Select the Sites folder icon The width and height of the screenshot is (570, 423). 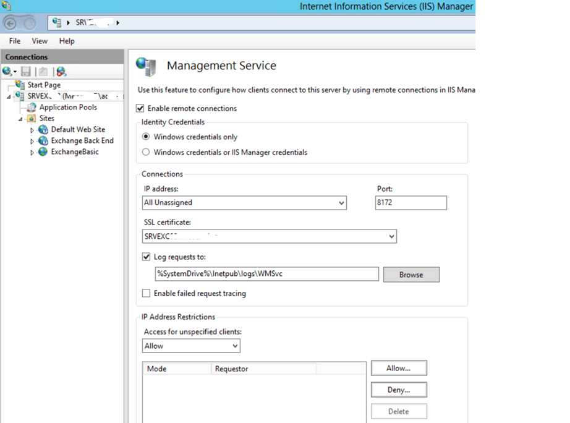pos(31,118)
